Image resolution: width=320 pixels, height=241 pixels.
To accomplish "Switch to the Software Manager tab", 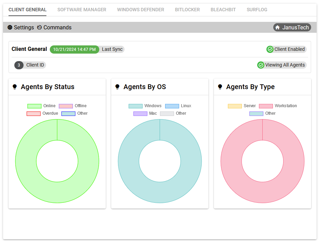I will point(82,10).
